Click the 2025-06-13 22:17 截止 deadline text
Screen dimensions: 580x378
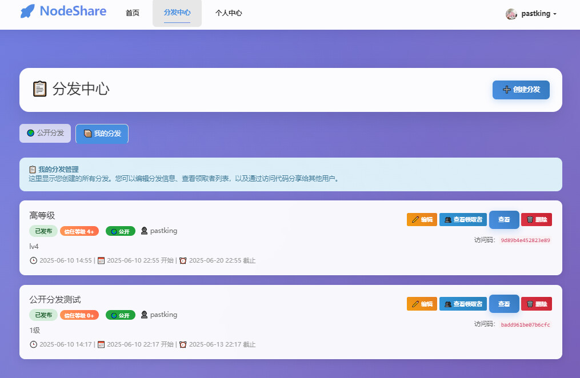(222, 344)
